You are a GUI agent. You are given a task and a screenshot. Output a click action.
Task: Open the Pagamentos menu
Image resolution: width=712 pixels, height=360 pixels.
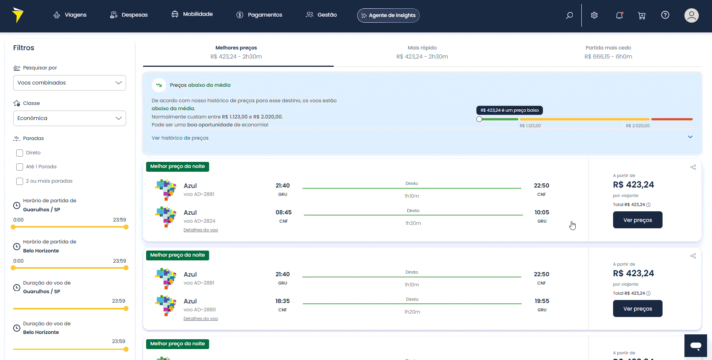tap(259, 15)
